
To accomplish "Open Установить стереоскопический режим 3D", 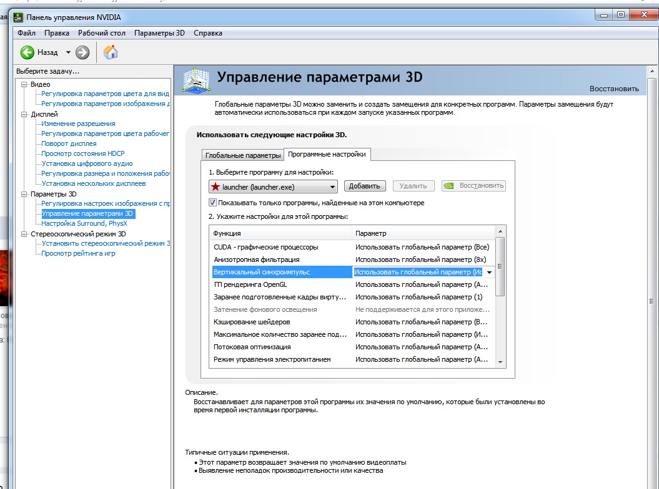I will (x=106, y=243).
